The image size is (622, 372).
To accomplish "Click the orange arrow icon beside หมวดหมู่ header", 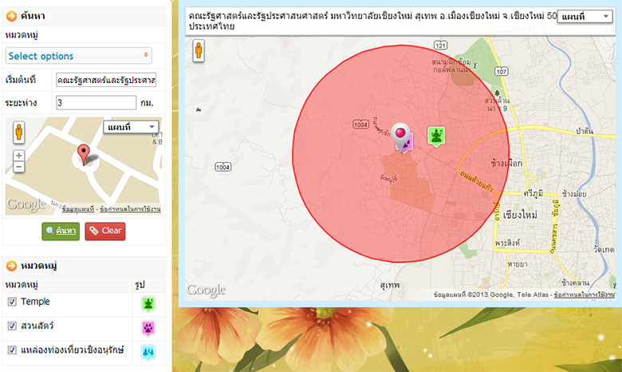I will 11,266.
